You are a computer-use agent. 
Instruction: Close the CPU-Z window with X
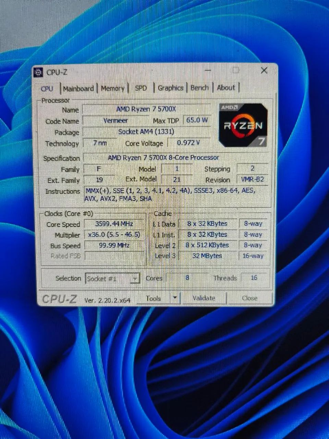coord(264,70)
